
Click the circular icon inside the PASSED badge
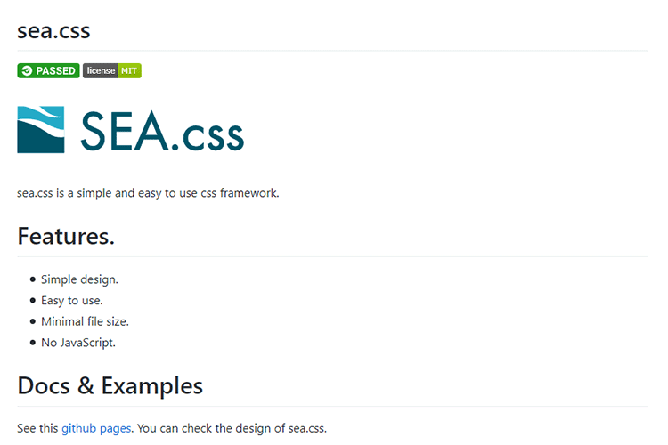[x=28, y=71]
